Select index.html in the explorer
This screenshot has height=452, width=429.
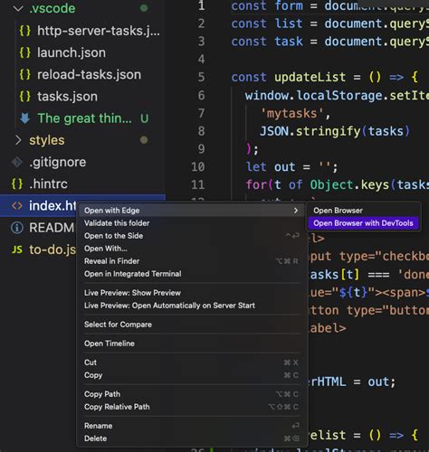coord(52,206)
